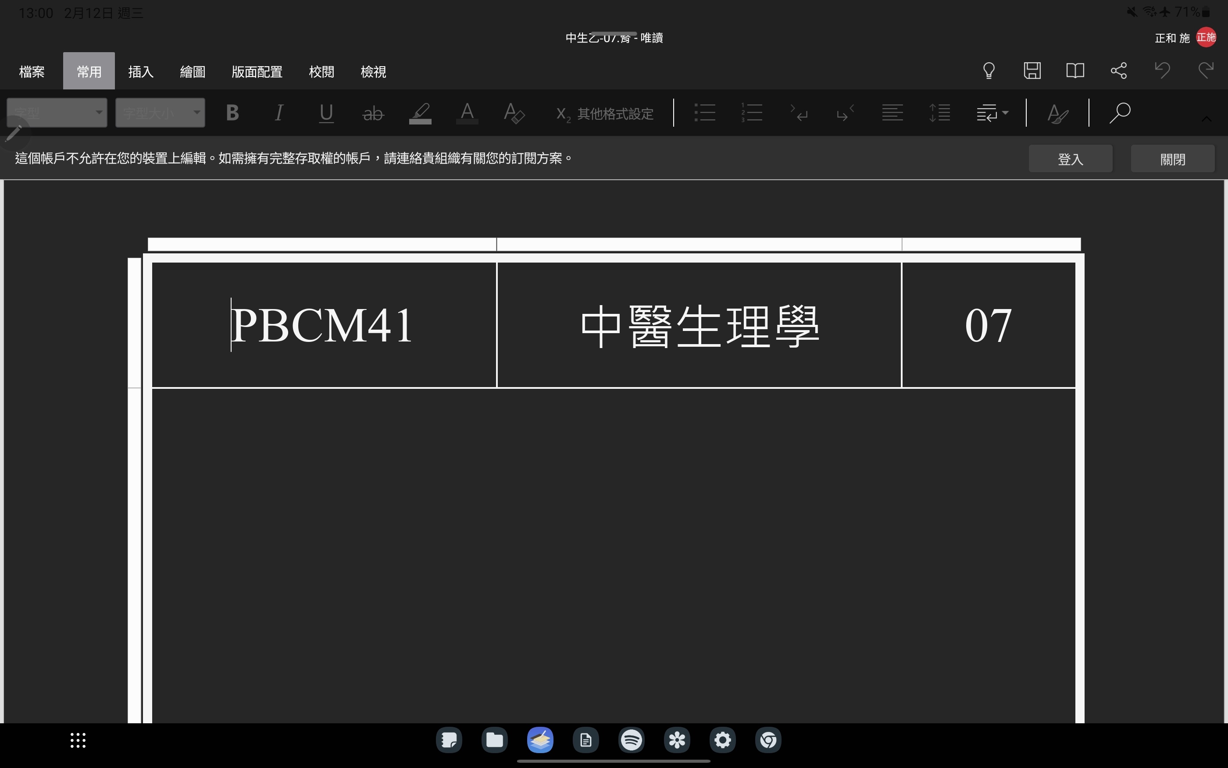Click the Share icon

click(x=1119, y=71)
